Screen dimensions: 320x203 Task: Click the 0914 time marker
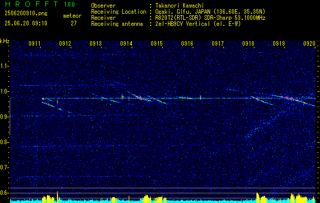point(126,43)
